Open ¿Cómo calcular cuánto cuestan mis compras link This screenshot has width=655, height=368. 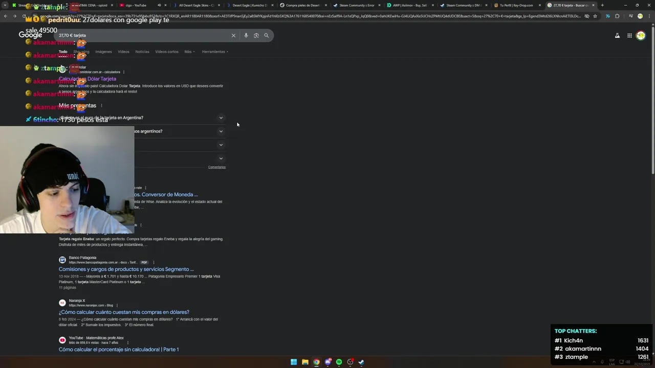124,312
